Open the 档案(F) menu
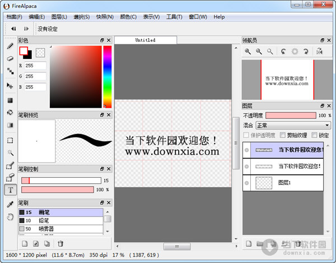This screenshot has height=263, width=336. pyautogui.click(x=14, y=17)
